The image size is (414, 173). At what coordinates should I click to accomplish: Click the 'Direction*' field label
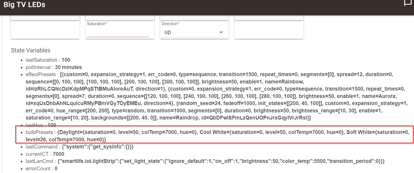[x=171, y=24]
